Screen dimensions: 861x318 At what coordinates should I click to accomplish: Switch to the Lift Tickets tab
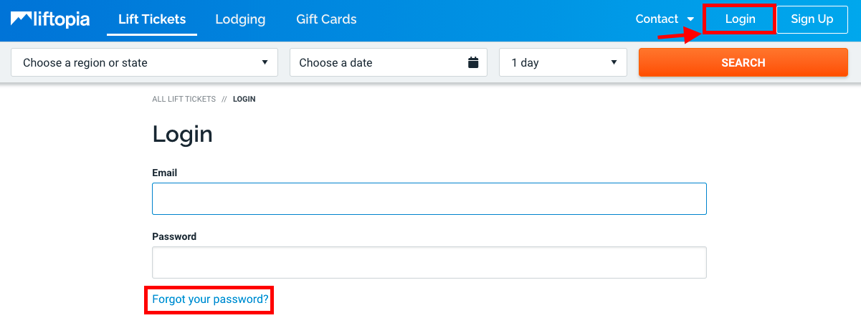[x=152, y=19]
